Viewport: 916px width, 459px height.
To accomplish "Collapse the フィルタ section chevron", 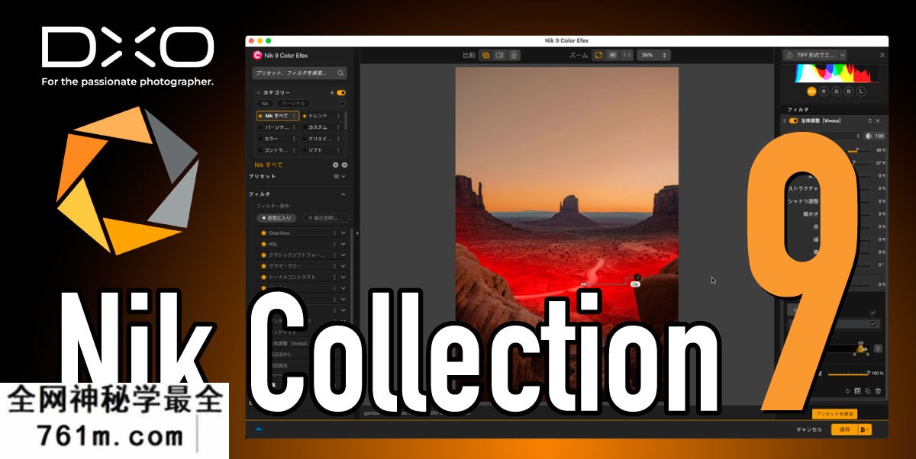I will [343, 194].
